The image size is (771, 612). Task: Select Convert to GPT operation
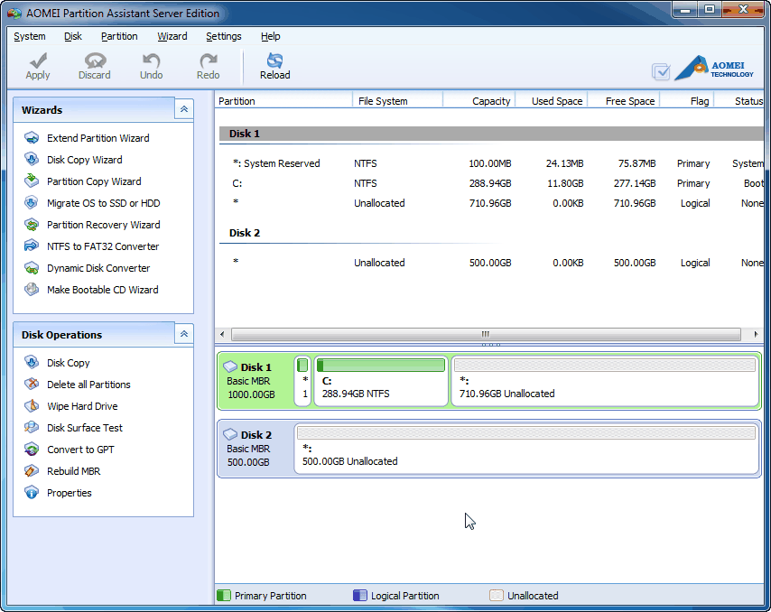coord(80,450)
